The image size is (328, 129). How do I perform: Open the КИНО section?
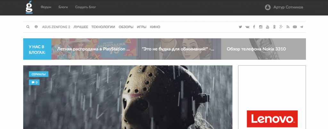click(155, 27)
